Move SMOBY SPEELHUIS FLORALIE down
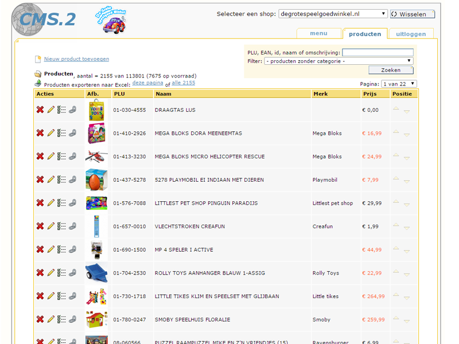 tap(407, 322)
